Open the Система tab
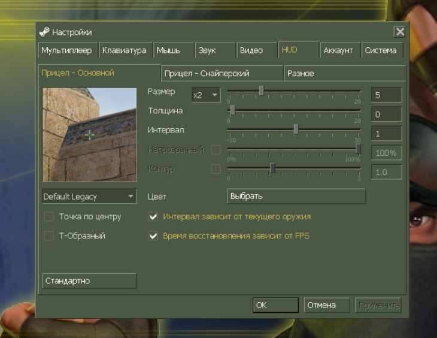Image resolution: width=437 pixels, height=338 pixels. 382,50
